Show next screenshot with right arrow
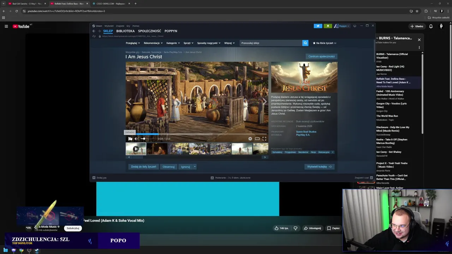 pyautogui.click(x=264, y=102)
